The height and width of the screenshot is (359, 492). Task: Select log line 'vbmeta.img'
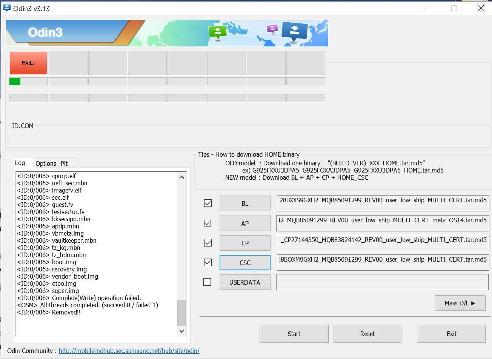(x=51, y=233)
